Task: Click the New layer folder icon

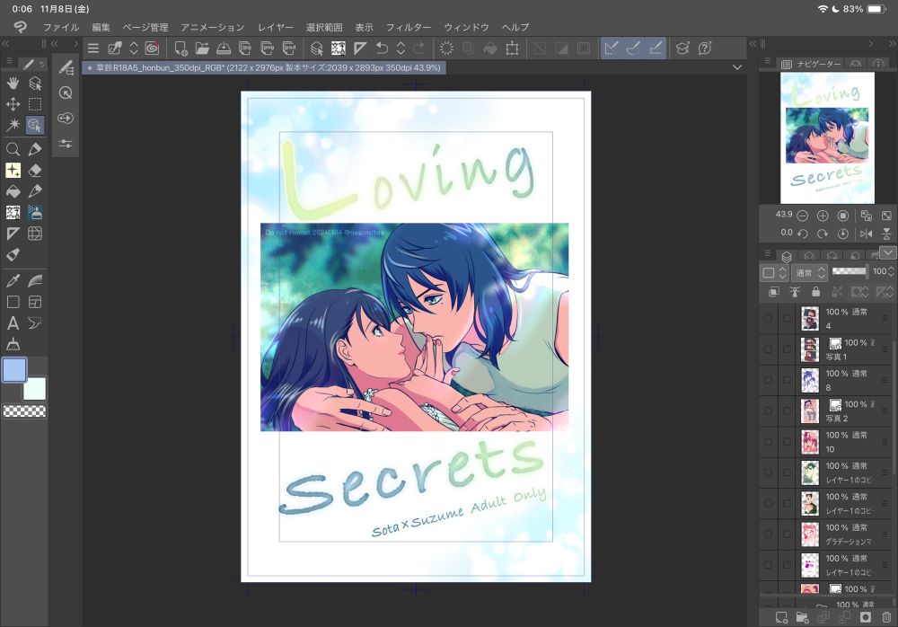Action: pyautogui.click(x=802, y=617)
